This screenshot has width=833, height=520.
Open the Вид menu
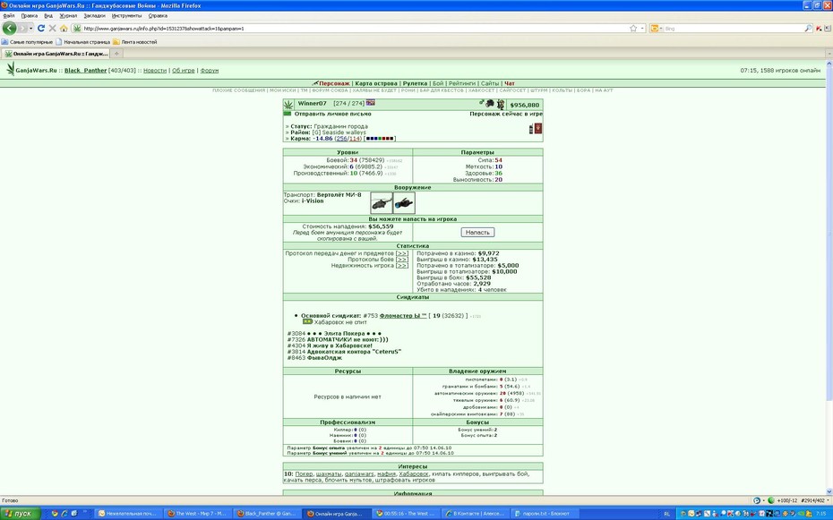48,16
